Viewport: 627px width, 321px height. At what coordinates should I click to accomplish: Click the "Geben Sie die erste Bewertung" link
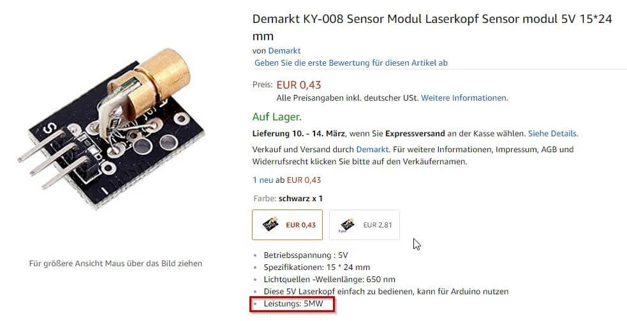(351, 62)
